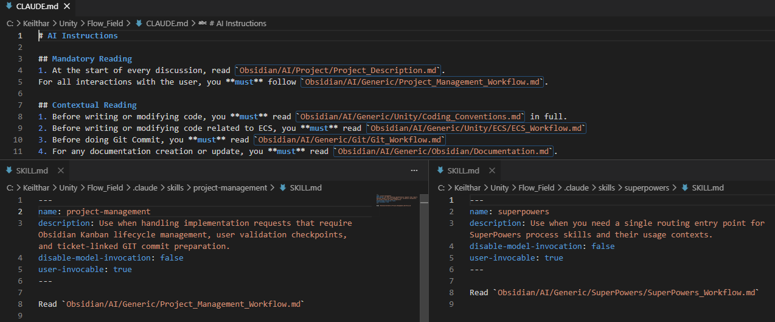Open the Documentation.md path link
The height and width of the screenshot is (322, 775).
coord(443,151)
